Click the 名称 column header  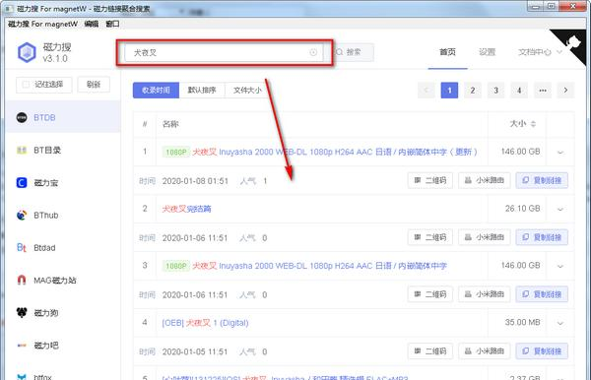170,124
